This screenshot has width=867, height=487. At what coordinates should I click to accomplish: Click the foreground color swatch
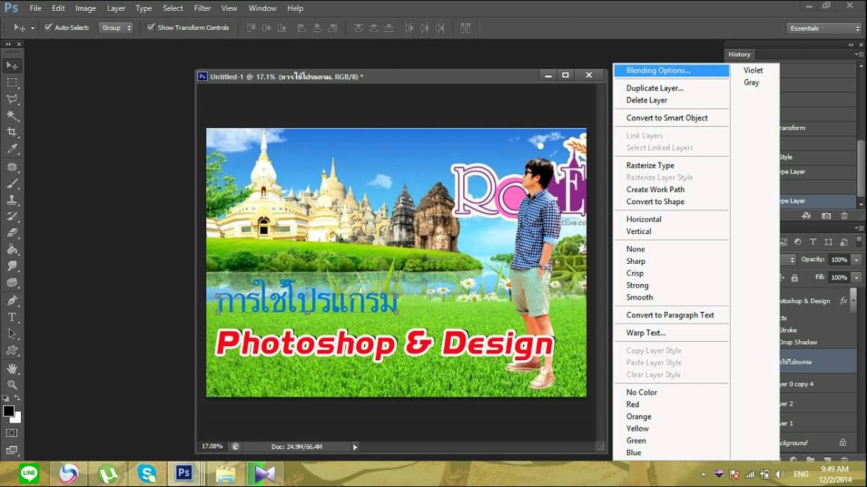point(8,411)
